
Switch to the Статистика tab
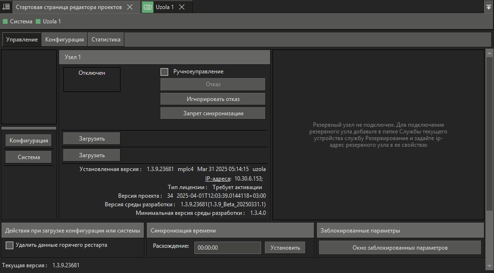tap(106, 40)
